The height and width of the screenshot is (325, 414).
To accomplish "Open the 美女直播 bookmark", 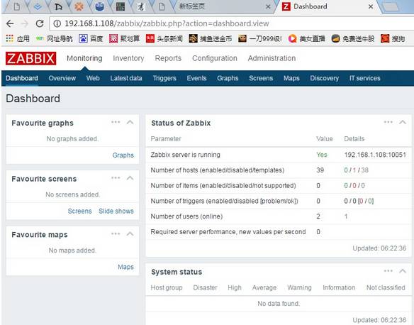I will pos(306,39).
